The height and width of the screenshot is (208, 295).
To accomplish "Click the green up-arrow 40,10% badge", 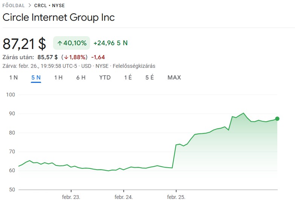I will 72,43.
